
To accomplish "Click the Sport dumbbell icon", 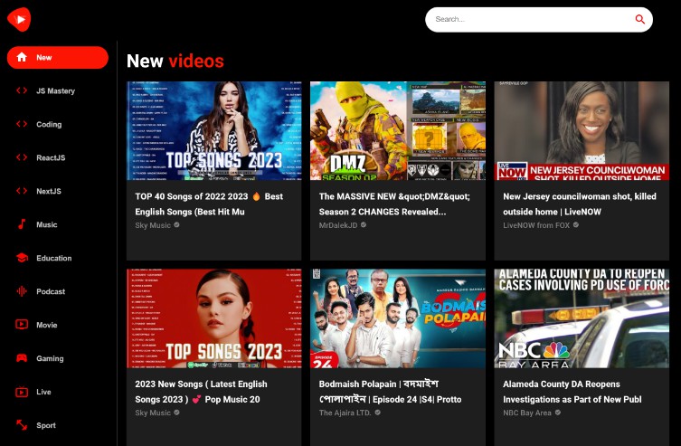I will click(x=22, y=425).
